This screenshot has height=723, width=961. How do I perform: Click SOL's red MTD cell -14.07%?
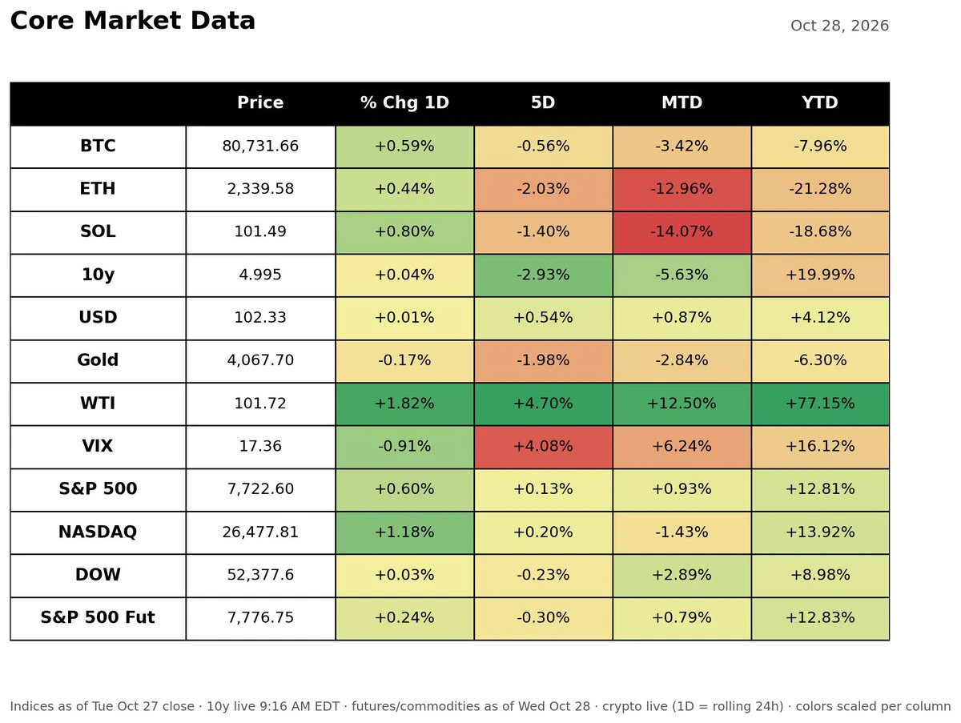(682, 232)
